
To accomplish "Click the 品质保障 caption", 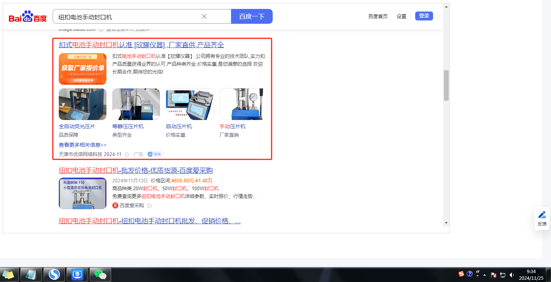I will point(68,135).
